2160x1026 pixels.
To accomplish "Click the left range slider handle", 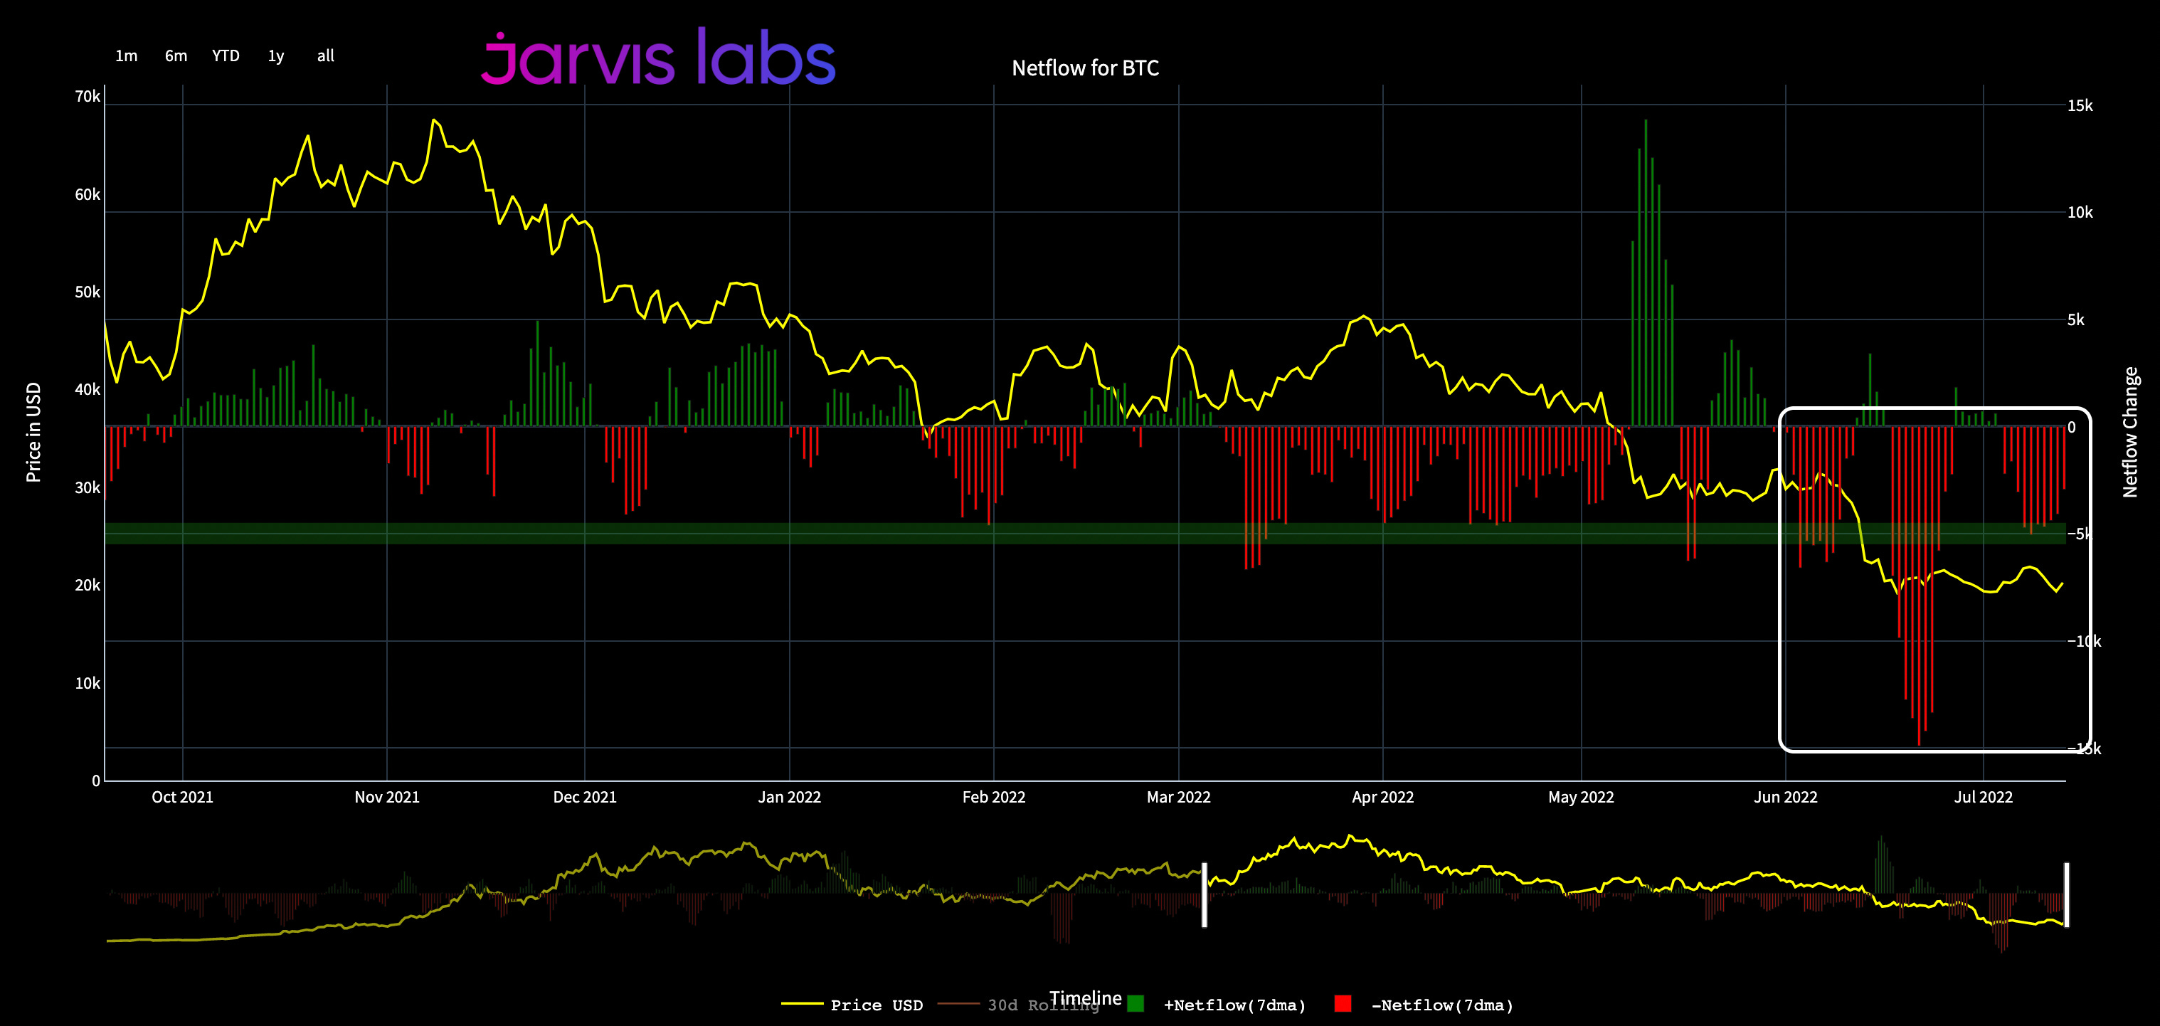I will click(x=1204, y=894).
